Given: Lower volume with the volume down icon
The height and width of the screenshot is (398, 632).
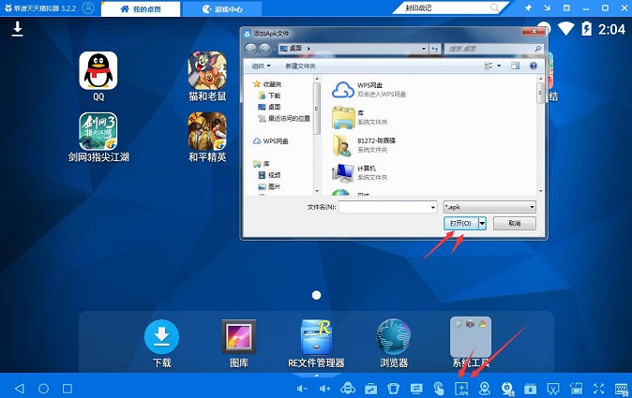Looking at the screenshot, I should coord(302,389).
